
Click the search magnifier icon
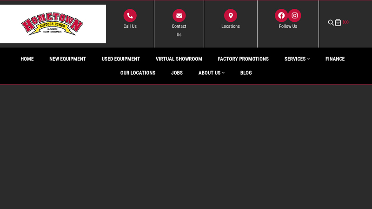331,22
